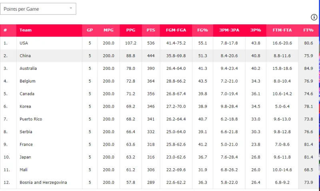Image resolution: width=320 pixels, height=191 pixels.
Task: Click the FTM-FTA column header
Action: tap(282, 30)
